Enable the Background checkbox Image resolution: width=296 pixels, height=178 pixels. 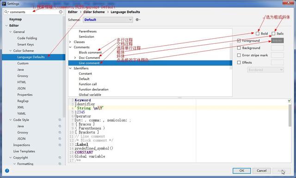239,48
